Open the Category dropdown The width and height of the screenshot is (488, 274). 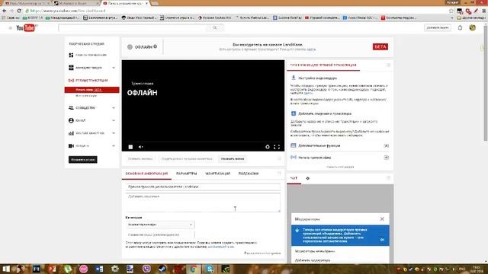coord(160,225)
